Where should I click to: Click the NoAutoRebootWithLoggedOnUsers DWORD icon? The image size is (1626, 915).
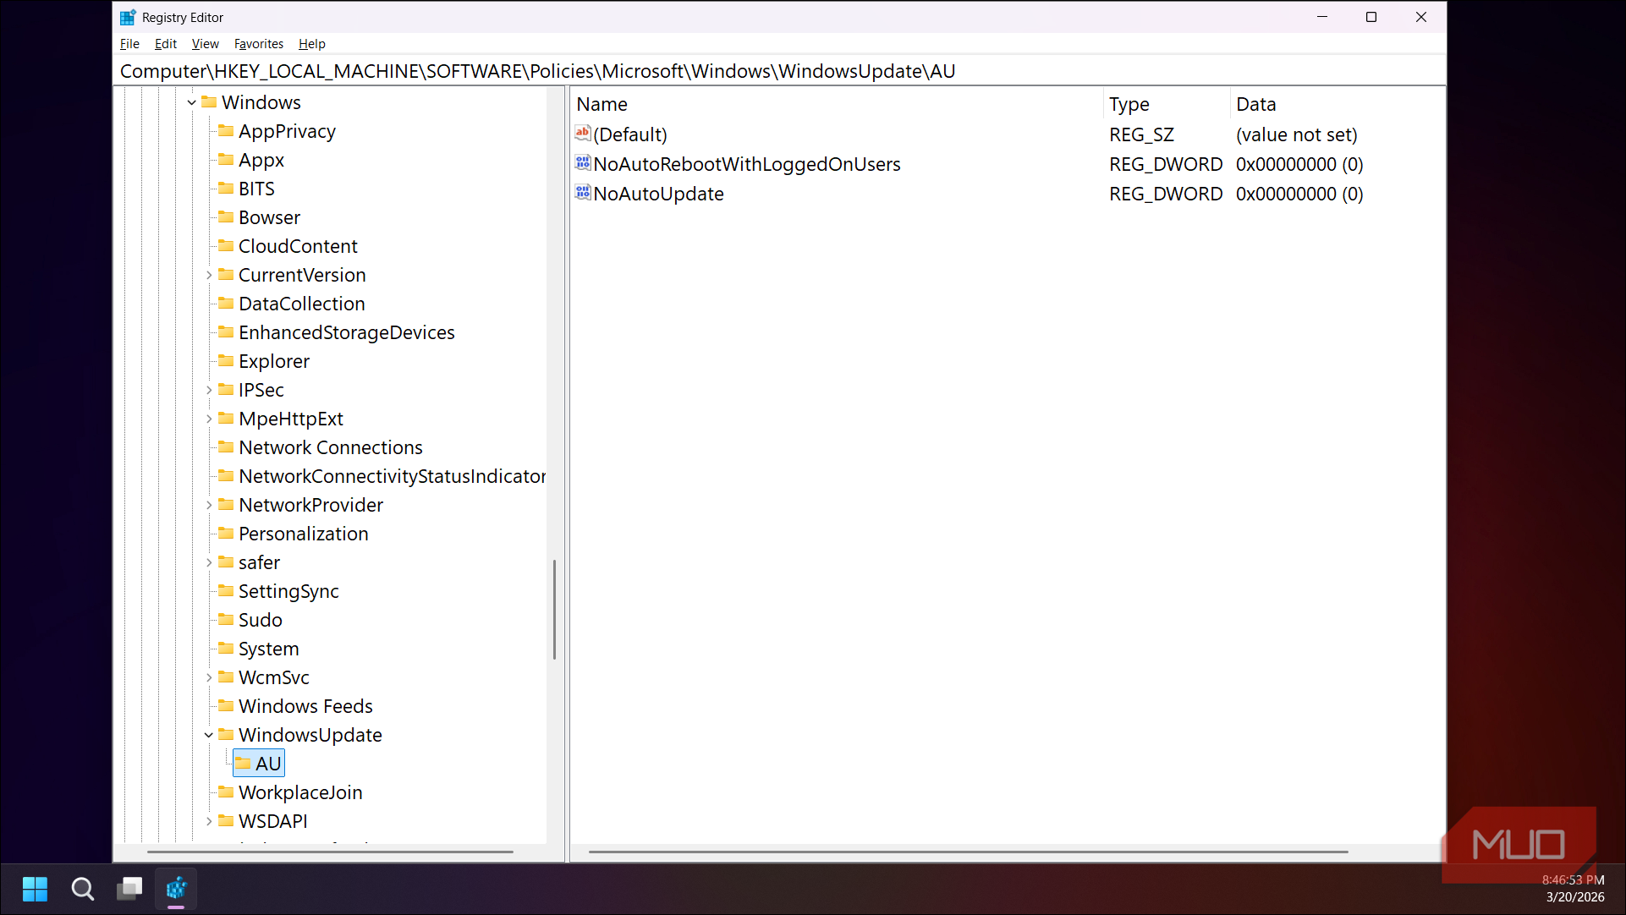(583, 163)
